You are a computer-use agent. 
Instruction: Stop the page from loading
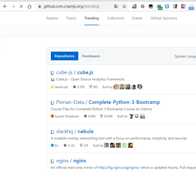point(21,6)
